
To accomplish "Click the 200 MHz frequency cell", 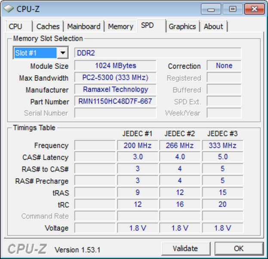I will click(x=138, y=145).
